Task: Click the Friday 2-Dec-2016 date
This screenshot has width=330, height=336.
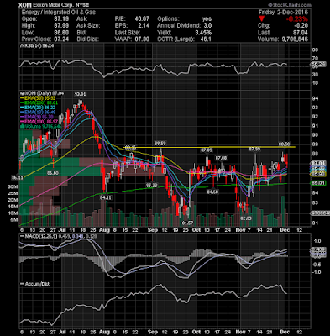Action: 283,13
